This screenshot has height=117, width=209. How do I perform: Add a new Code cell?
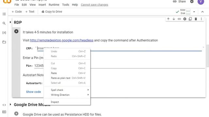click(17, 12)
